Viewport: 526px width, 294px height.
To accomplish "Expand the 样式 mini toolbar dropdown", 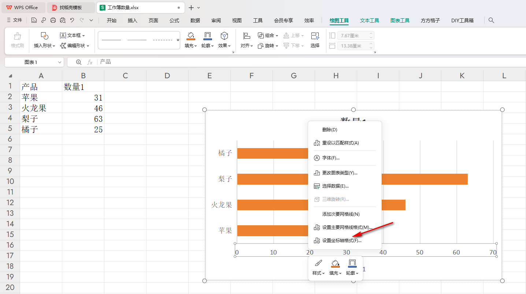I will click(324, 274).
